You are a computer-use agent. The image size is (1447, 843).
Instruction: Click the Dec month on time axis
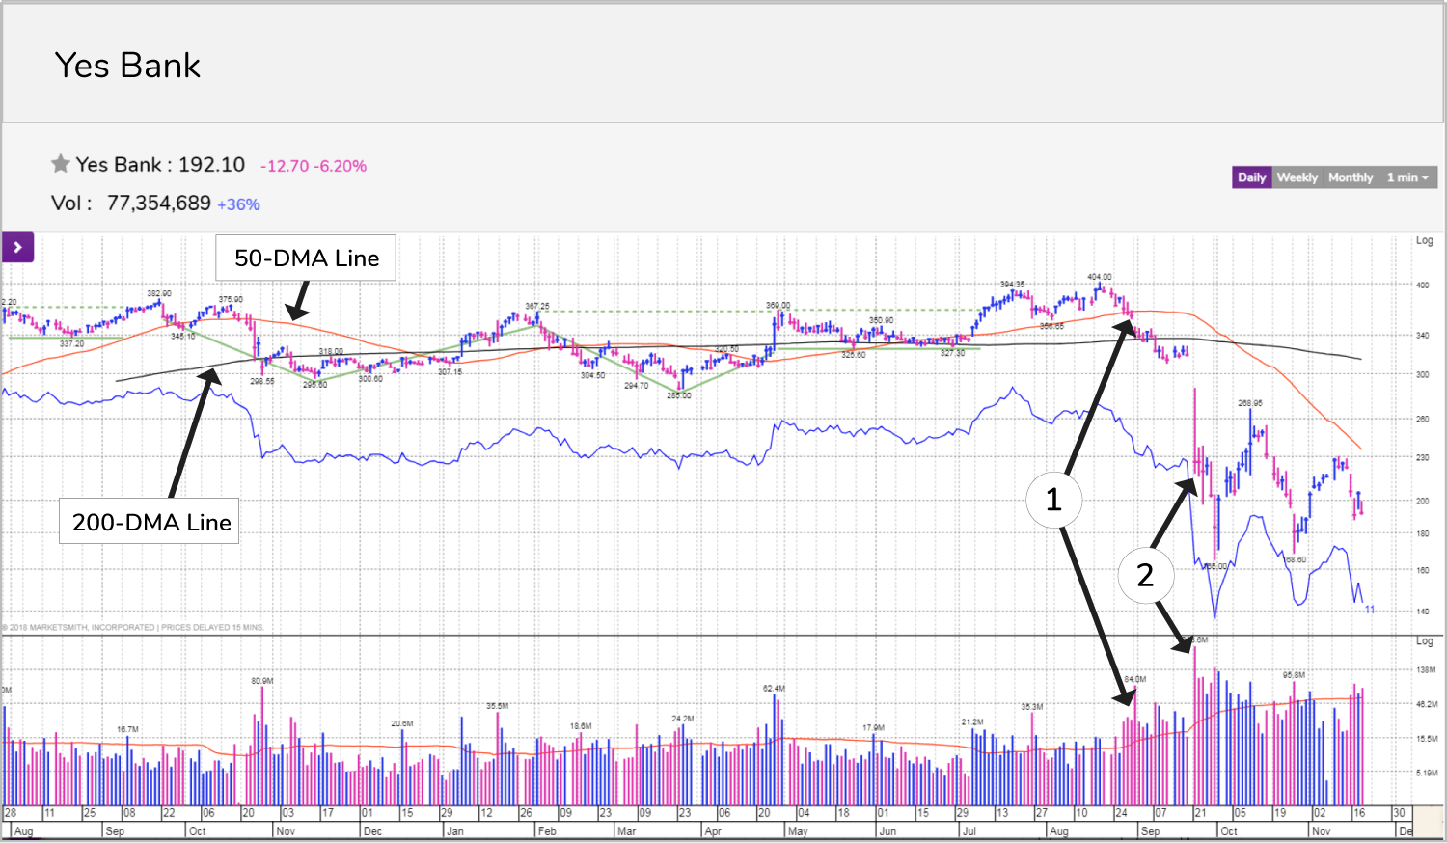(372, 831)
